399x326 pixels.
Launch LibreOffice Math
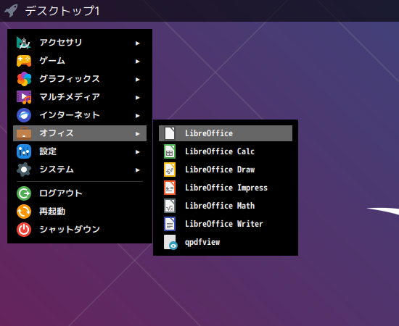point(226,206)
